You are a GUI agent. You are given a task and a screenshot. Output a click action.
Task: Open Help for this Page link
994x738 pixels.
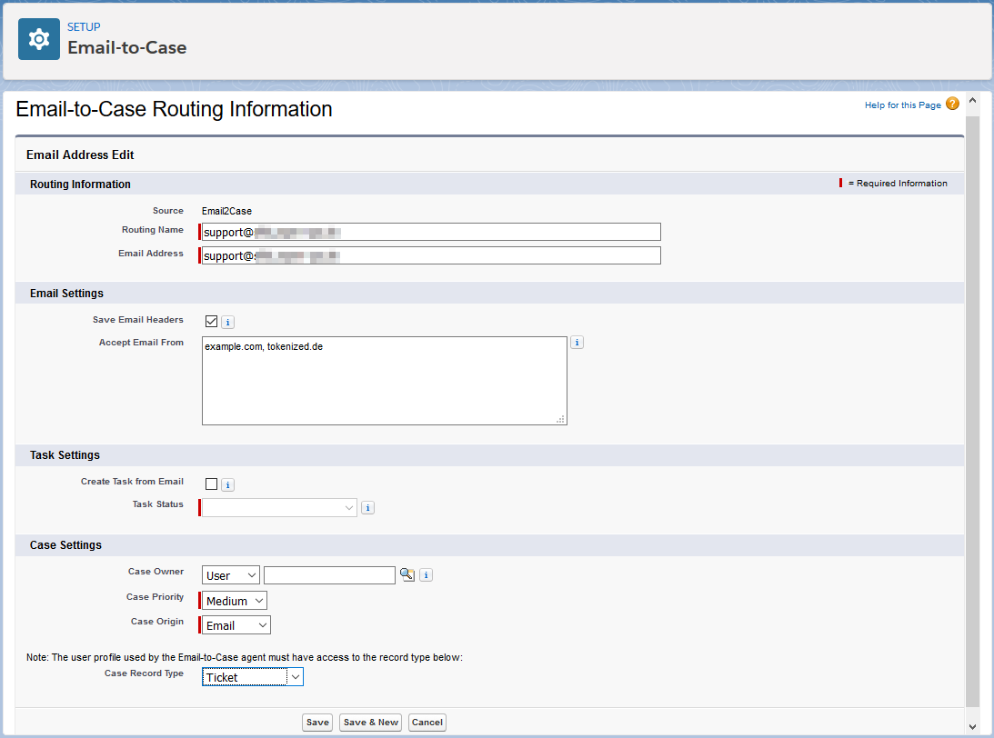tap(903, 105)
